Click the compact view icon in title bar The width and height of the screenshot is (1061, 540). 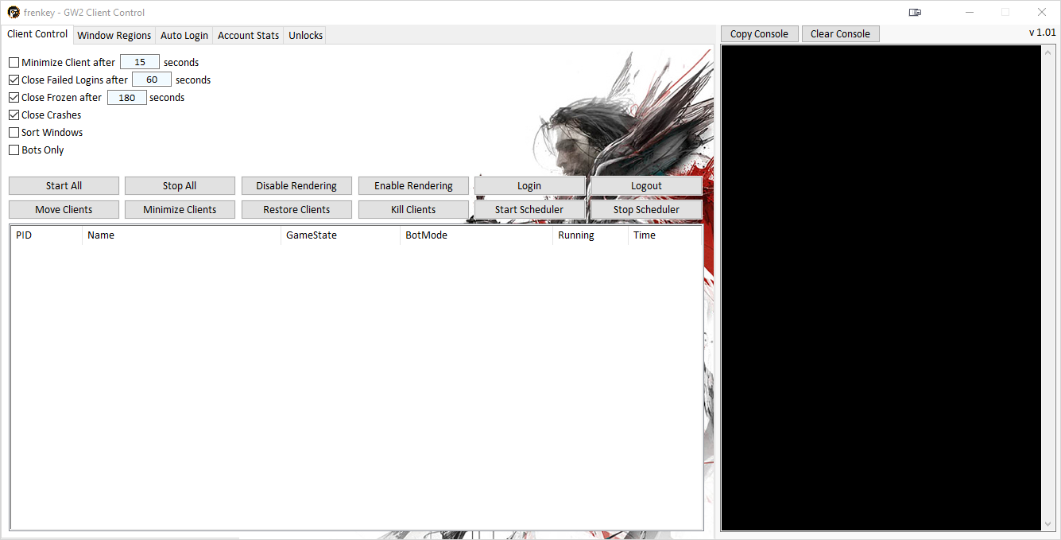(915, 12)
